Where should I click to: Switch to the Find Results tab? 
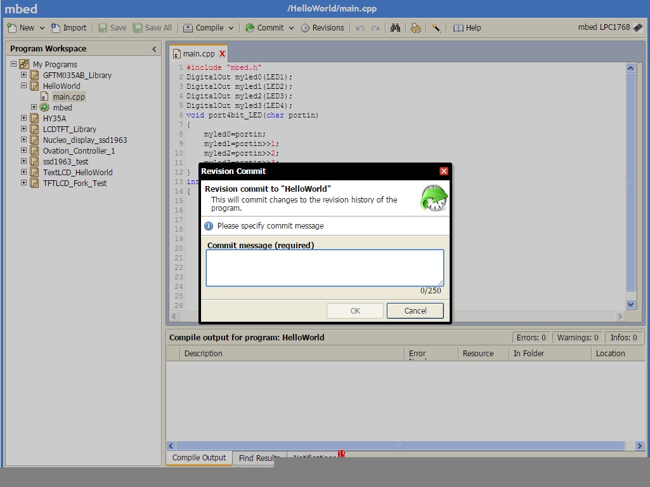tap(259, 458)
